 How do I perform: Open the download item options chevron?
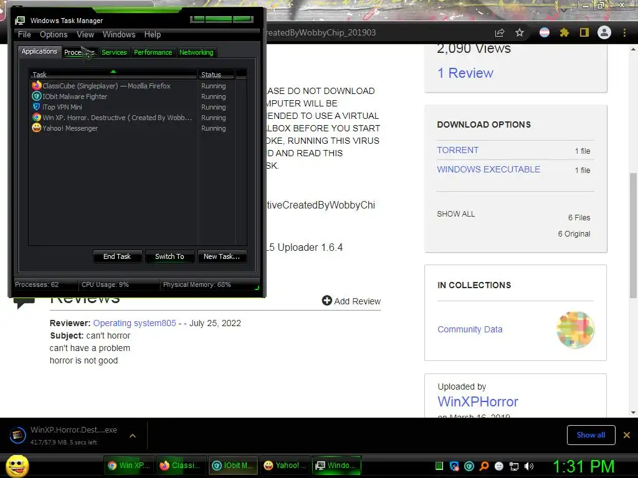coord(133,435)
